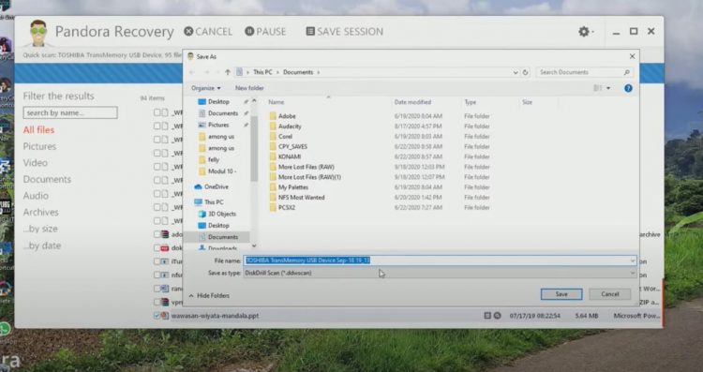This screenshot has height=372, width=703.
Task: Click the New folder button
Action: [x=249, y=88]
